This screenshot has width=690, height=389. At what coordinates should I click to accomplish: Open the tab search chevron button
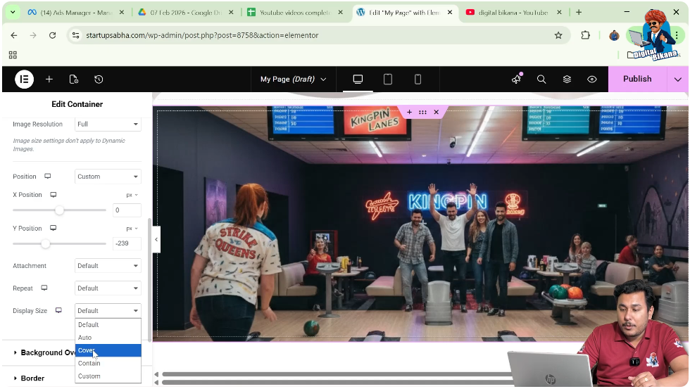[x=13, y=12]
